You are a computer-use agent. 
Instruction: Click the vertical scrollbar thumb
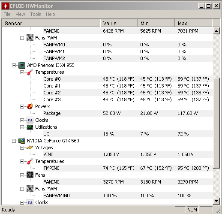[x=216, y=123]
